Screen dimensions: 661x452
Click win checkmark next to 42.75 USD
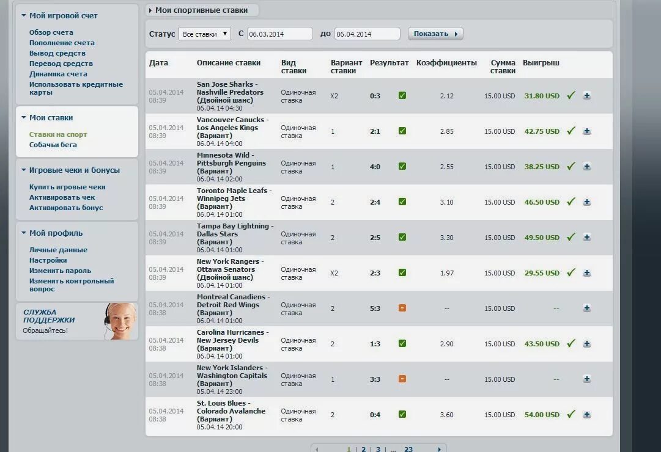pyautogui.click(x=571, y=131)
